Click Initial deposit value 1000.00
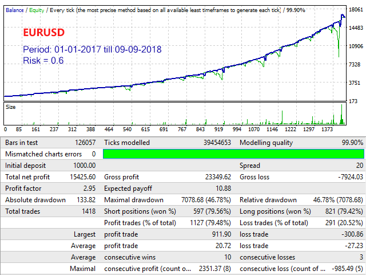 [84, 166]
